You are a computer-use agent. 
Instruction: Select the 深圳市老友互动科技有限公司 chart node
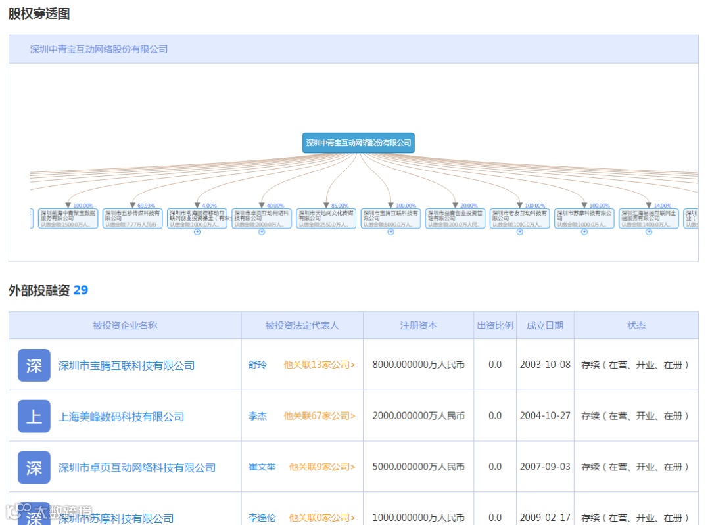pos(520,219)
